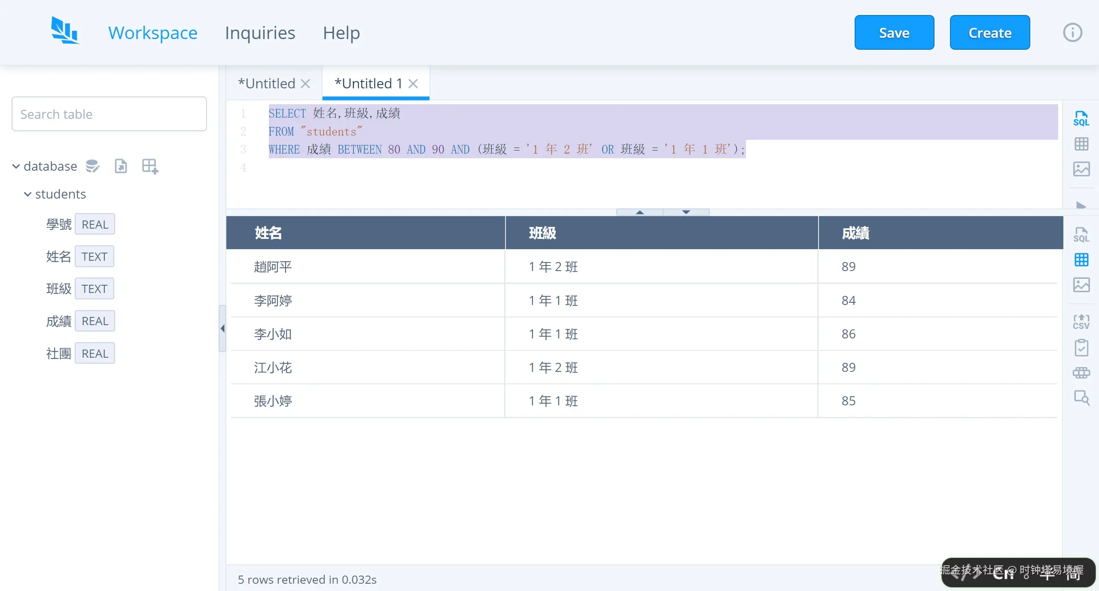Viewport: 1099px width, 591px height.
Task: Click the Save button
Action: tap(894, 33)
